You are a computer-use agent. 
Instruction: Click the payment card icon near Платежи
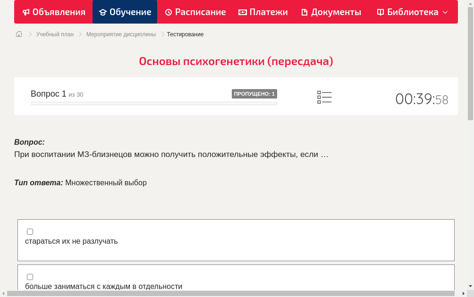coord(242,12)
